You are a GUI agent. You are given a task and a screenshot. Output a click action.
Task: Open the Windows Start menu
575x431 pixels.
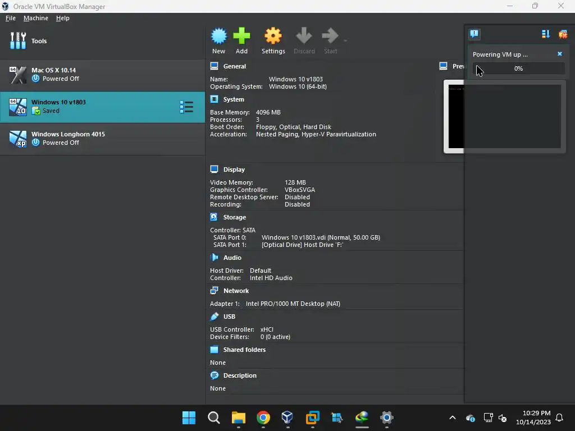(189, 418)
